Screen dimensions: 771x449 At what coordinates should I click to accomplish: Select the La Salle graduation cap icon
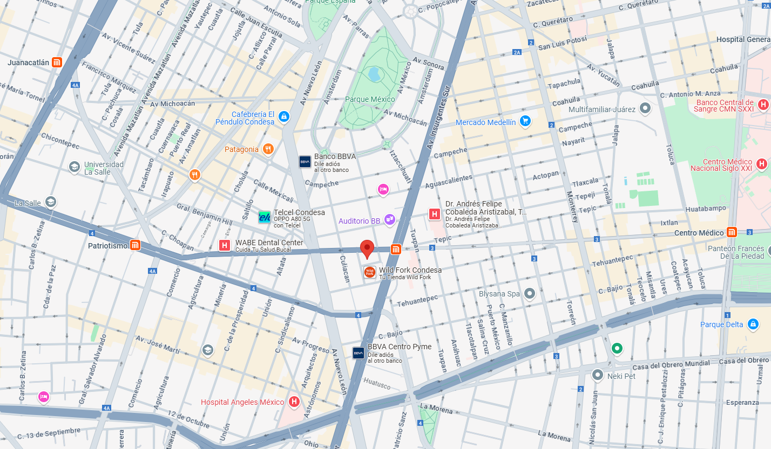(x=50, y=202)
